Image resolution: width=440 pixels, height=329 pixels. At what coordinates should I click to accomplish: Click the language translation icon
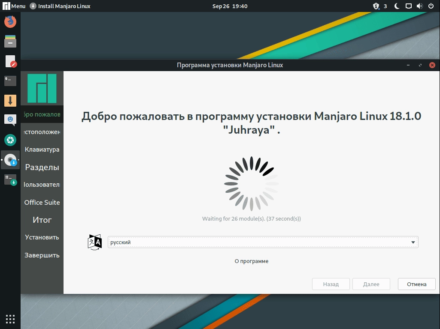[94, 242]
